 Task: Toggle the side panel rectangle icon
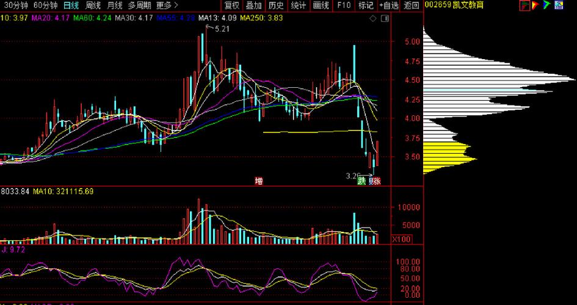click(383, 18)
